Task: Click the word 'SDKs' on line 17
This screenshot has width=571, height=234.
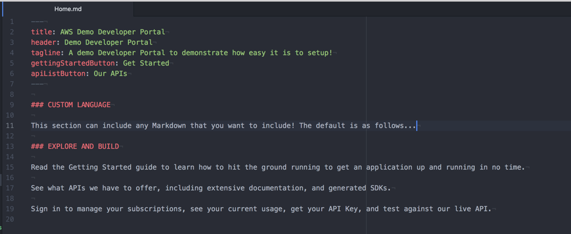Action: point(382,188)
